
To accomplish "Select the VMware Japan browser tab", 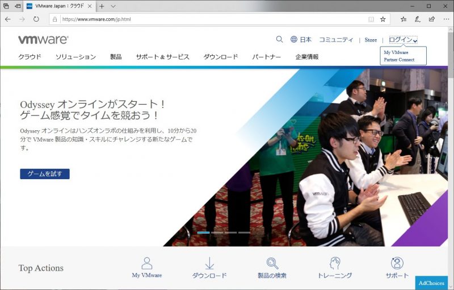I will coord(60,6).
